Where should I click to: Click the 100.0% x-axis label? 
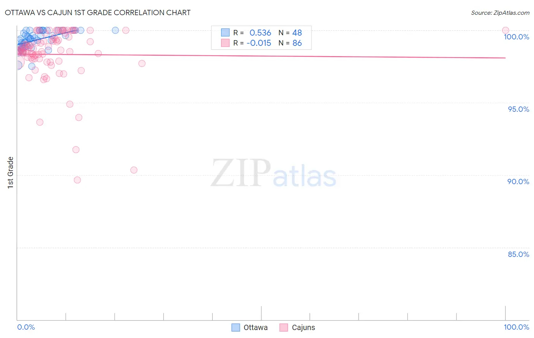[517, 327]
